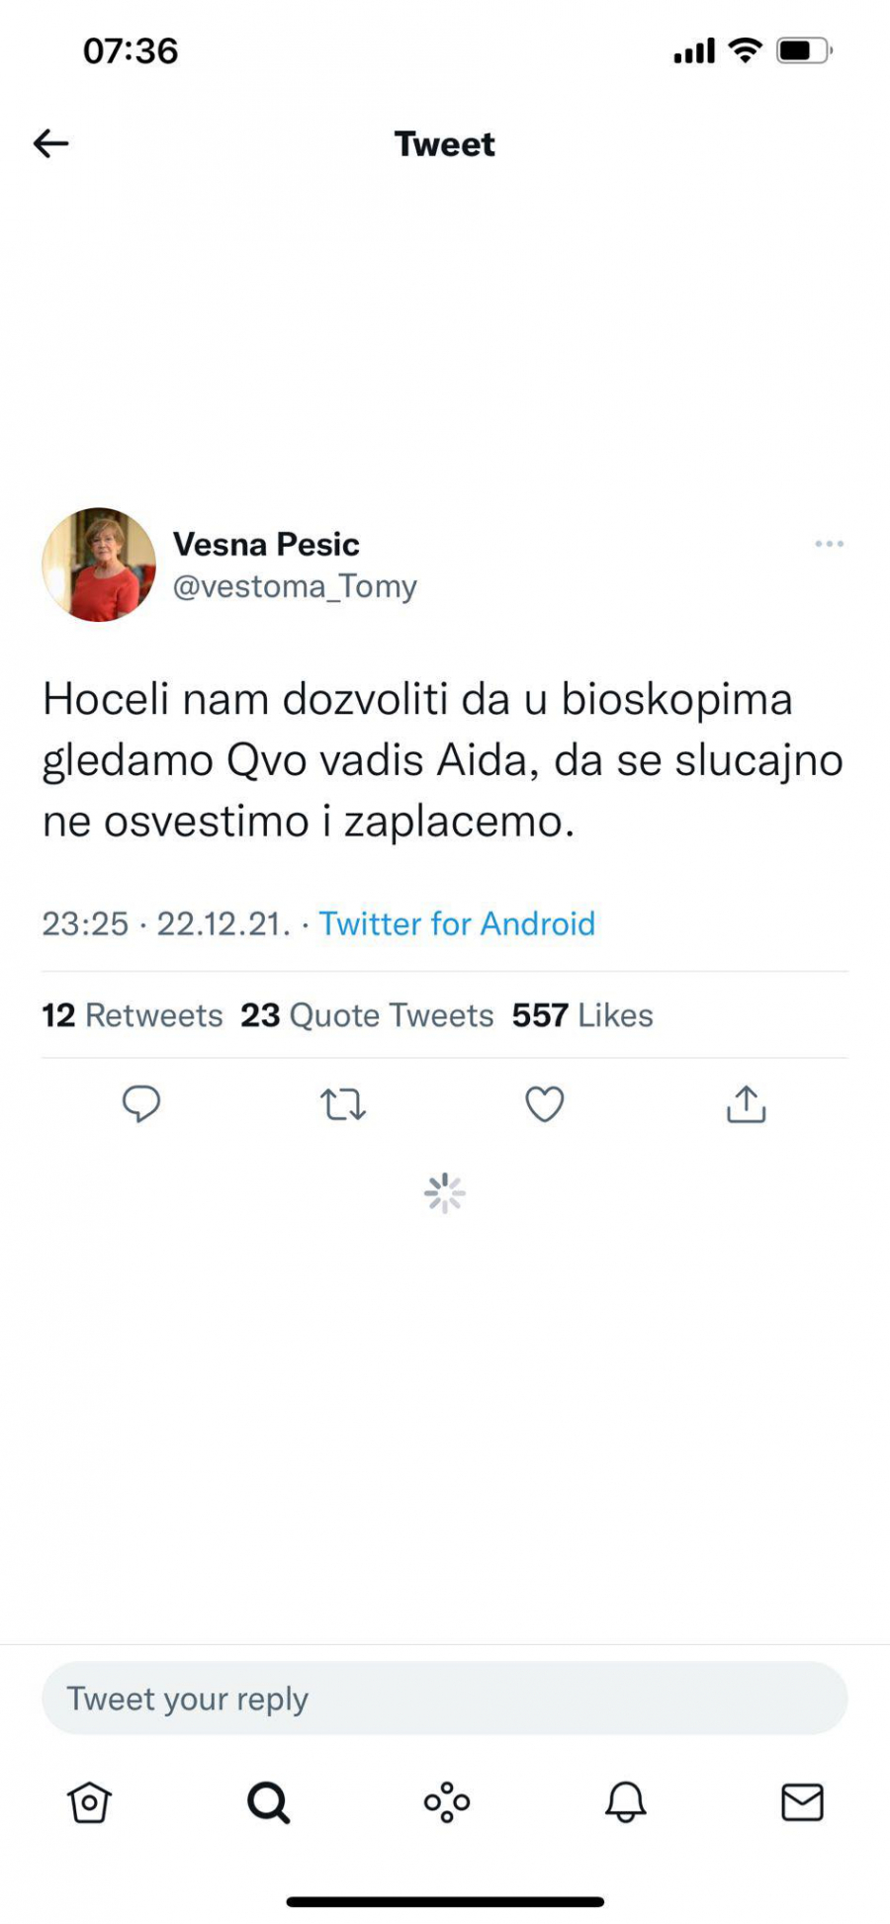This screenshot has height=1924, width=890.
Task: Open the reply comment icon
Action: coord(141,1105)
